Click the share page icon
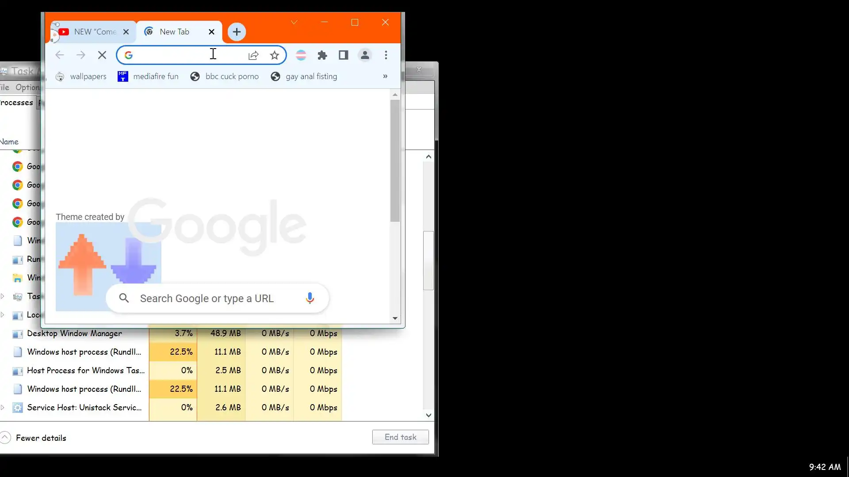This screenshot has height=477, width=849. point(253,55)
